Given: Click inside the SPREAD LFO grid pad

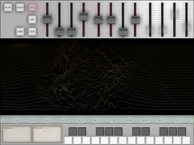Looking at the screenshot, I should pos(17,134).
